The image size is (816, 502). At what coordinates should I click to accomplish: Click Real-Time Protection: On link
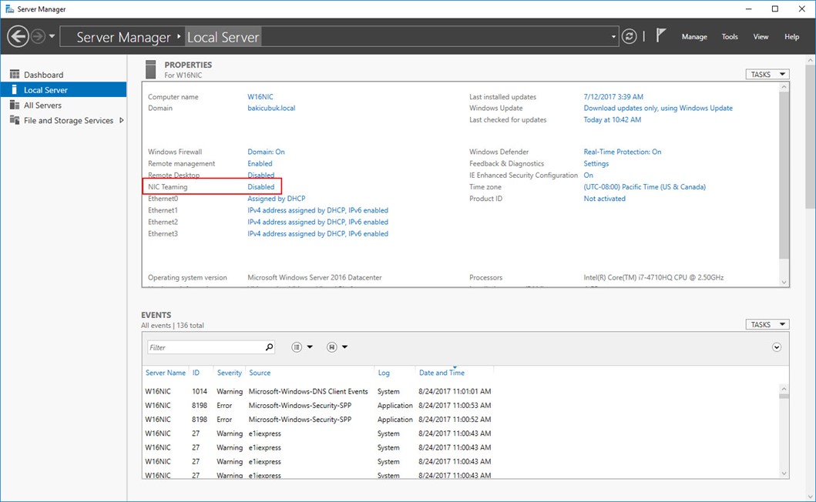click(x=623, y=152)
